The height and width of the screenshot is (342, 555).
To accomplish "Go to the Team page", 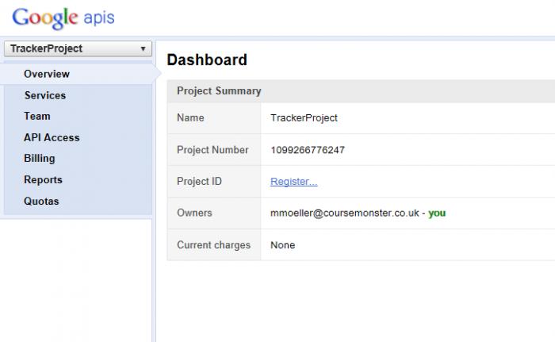I will (37, 116).
